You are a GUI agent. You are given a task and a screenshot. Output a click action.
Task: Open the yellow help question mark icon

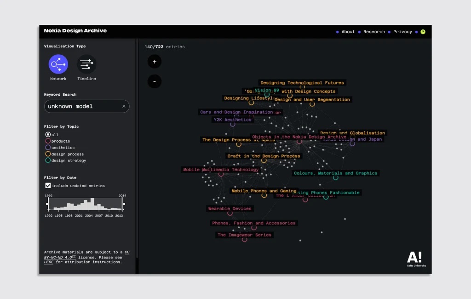423,32
